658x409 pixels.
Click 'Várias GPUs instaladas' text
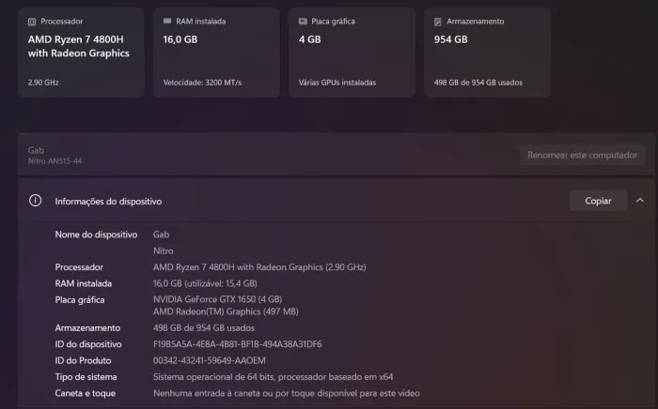pos(337,83)
